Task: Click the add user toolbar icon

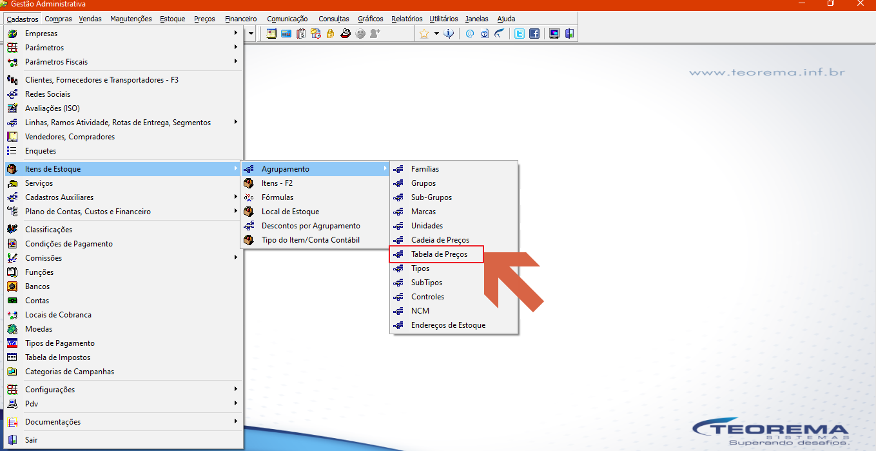Action: click(x=375, y=34)
